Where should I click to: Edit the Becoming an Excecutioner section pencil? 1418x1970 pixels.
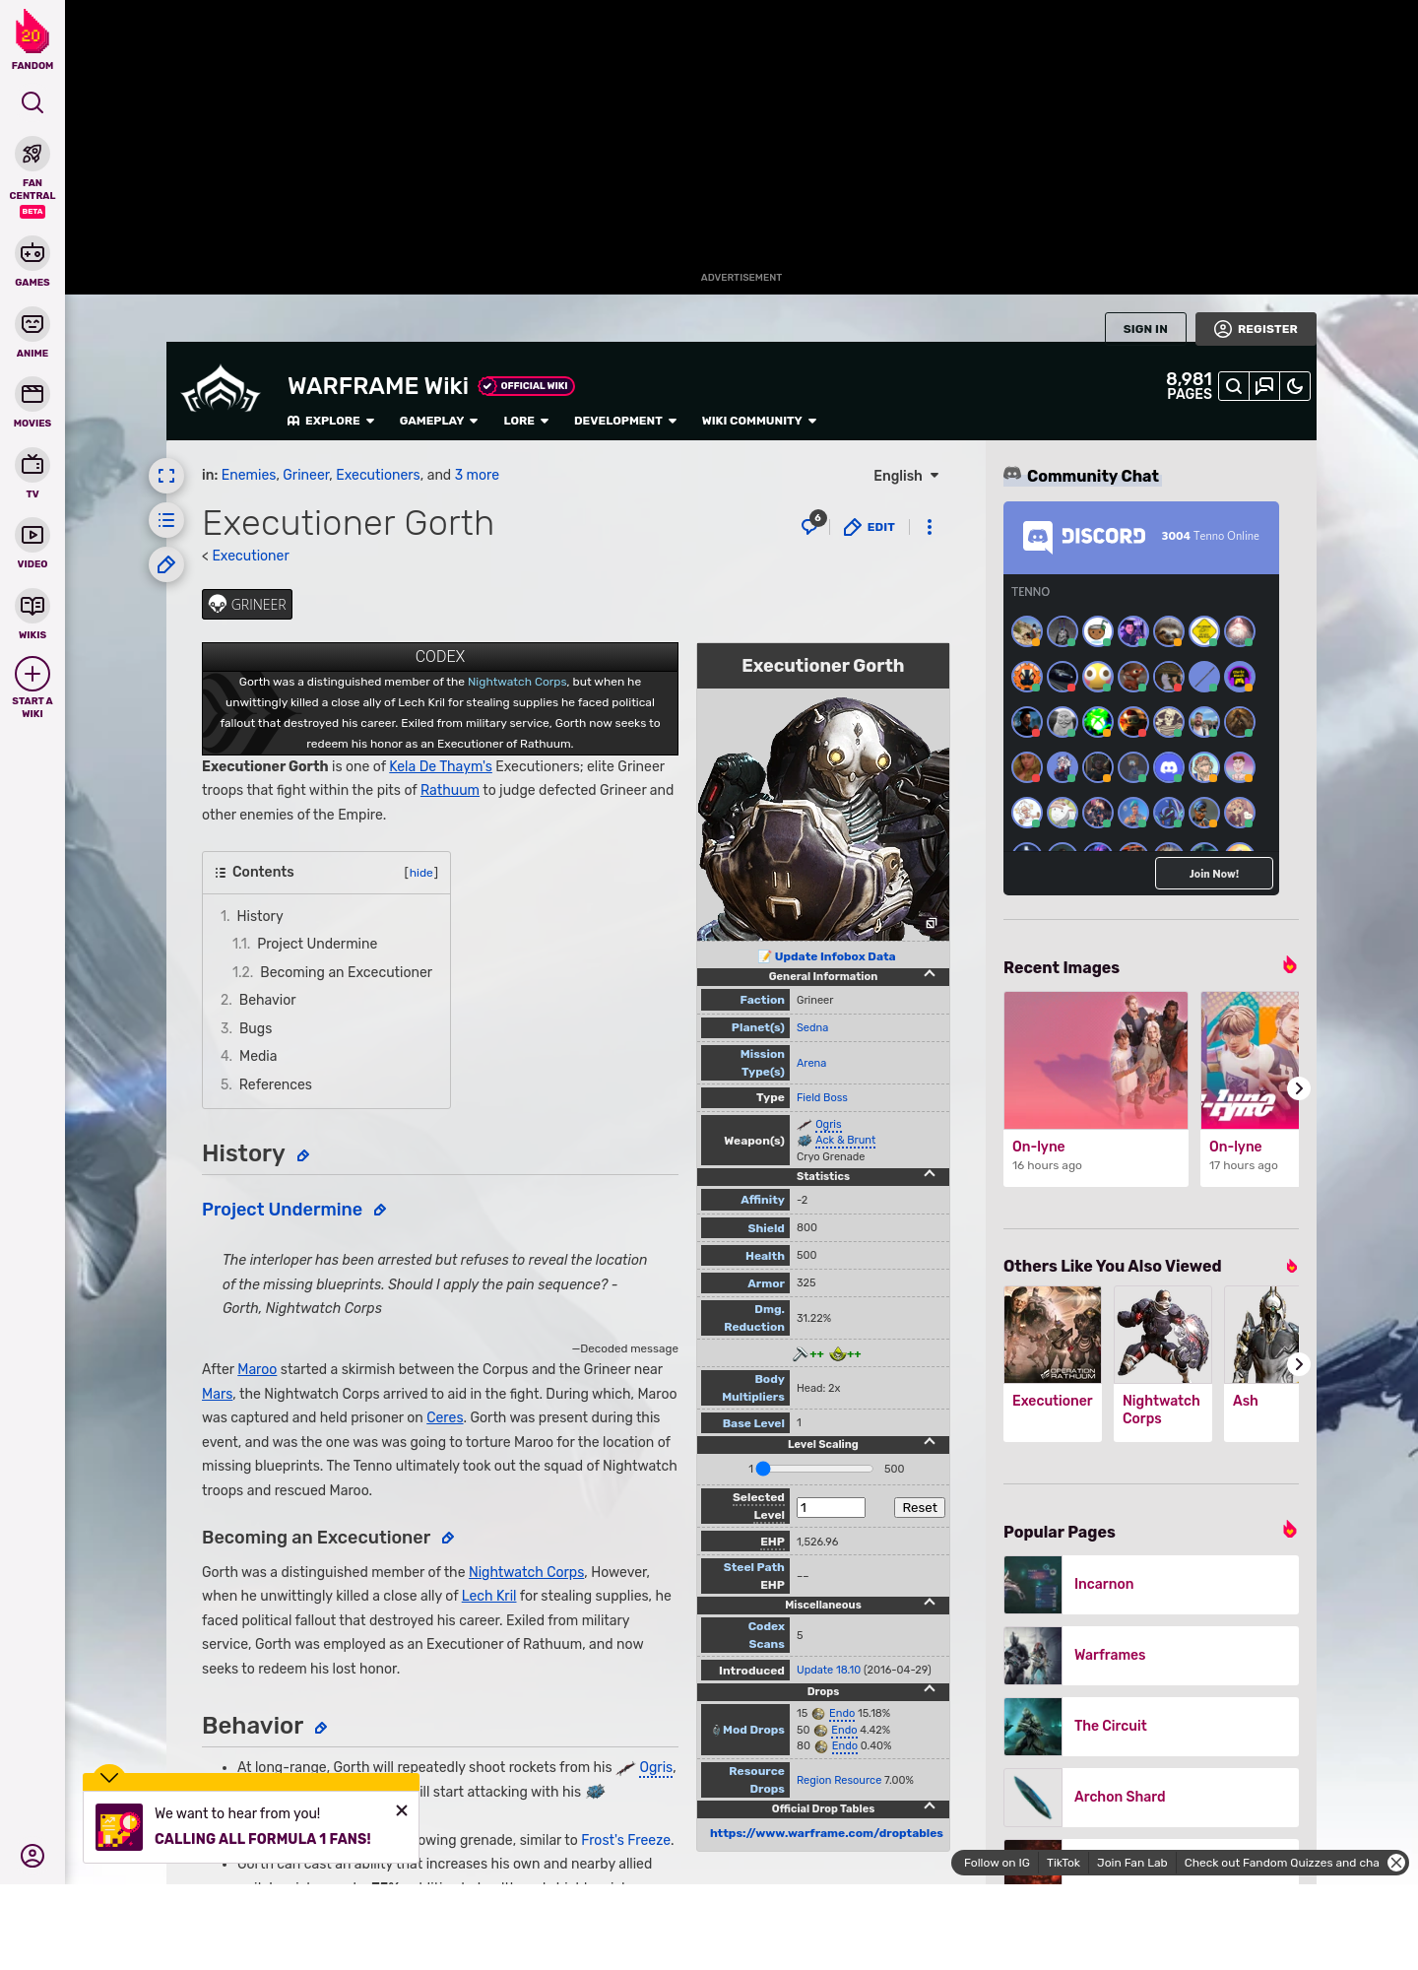coord(448,1538)
